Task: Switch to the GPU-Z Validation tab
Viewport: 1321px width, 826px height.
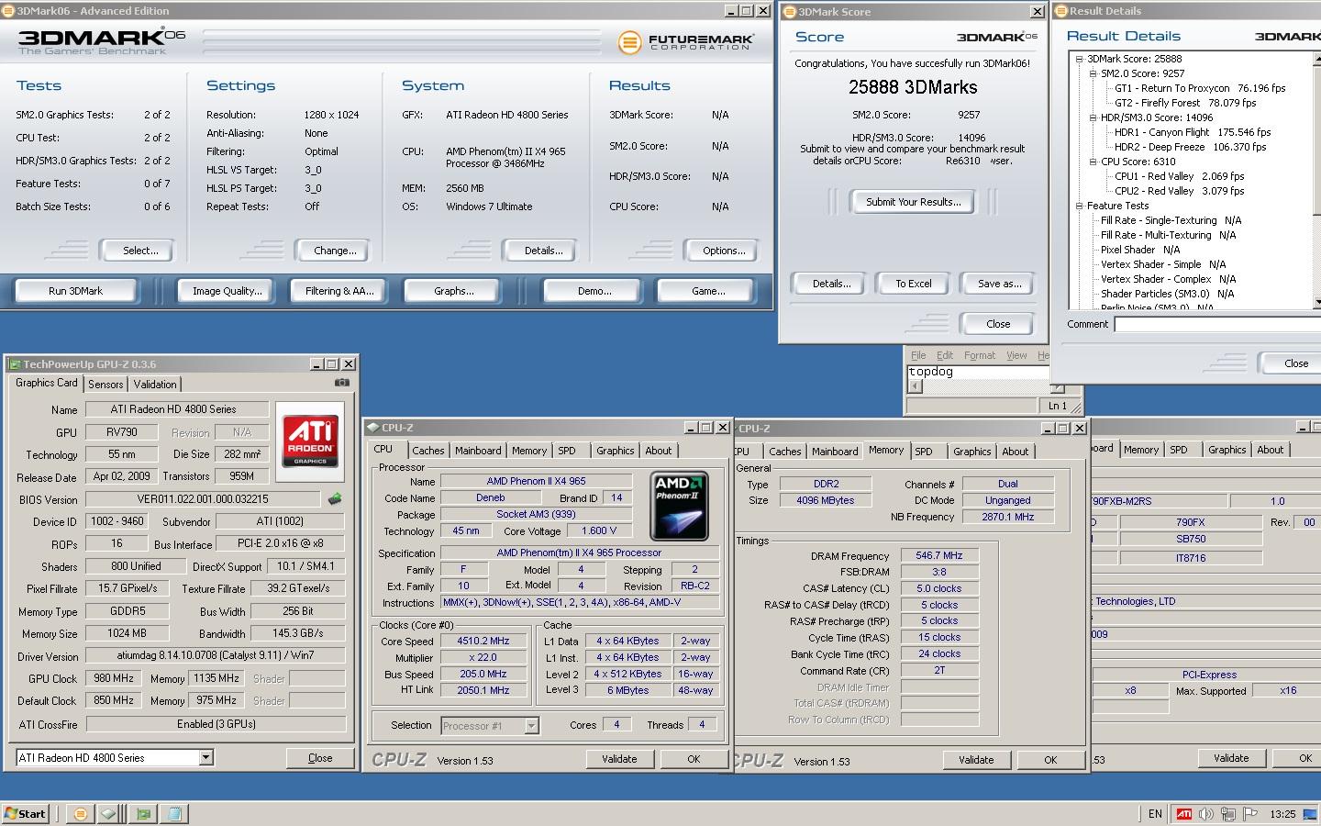Action: click(155, 385)
